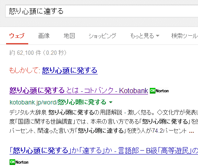Click Norton OK badge beside Kotobank result
The width and height of the screenshot is (198, 168).
(x=159, y=91)
